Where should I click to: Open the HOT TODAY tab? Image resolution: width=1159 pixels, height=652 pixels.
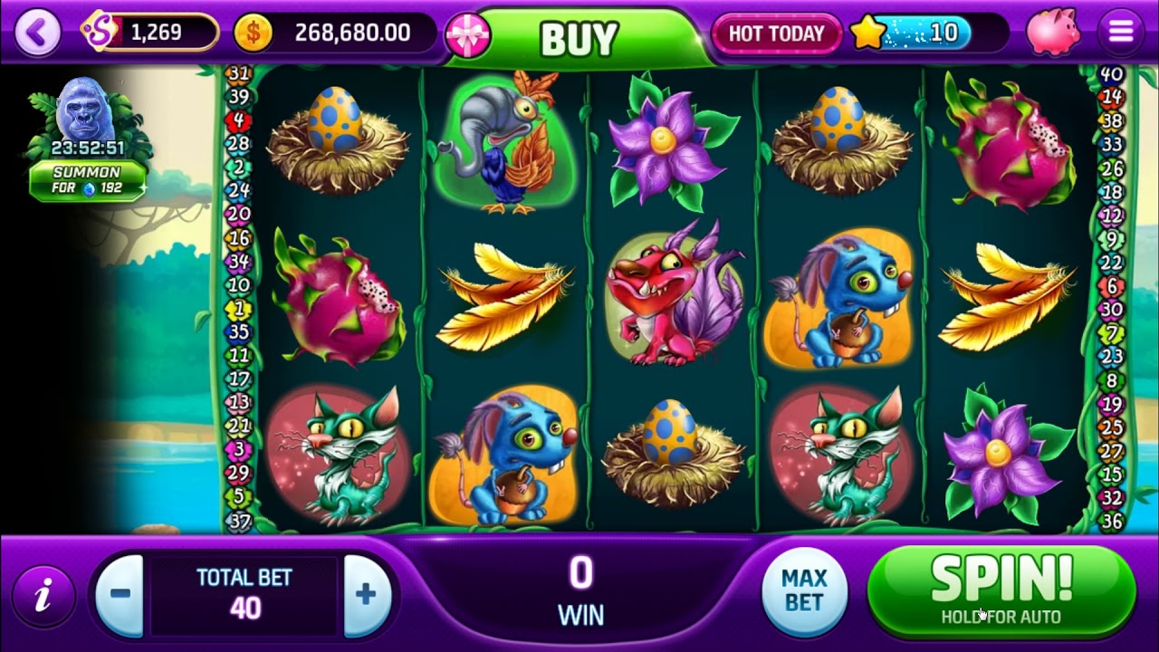tap(776, 34)
